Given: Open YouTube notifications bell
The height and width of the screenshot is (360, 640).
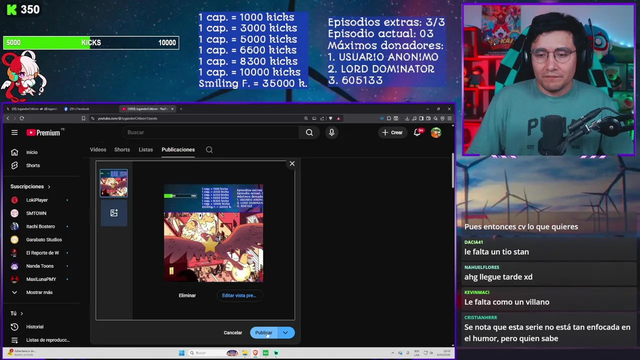Looking at the screenshot, I should [417, 132].
